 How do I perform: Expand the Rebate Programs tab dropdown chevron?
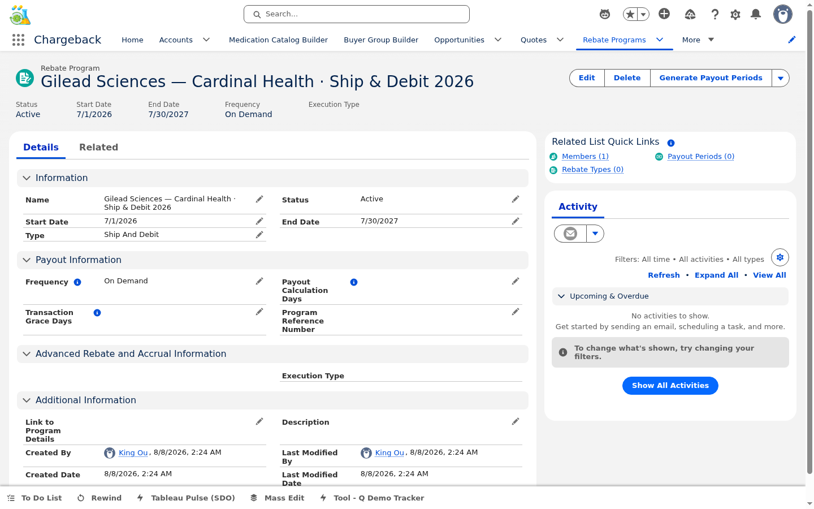coord(660,40)
